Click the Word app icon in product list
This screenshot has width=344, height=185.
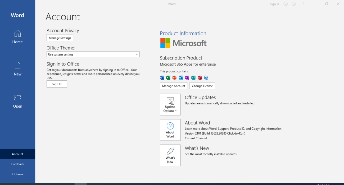tap(162, 78)
